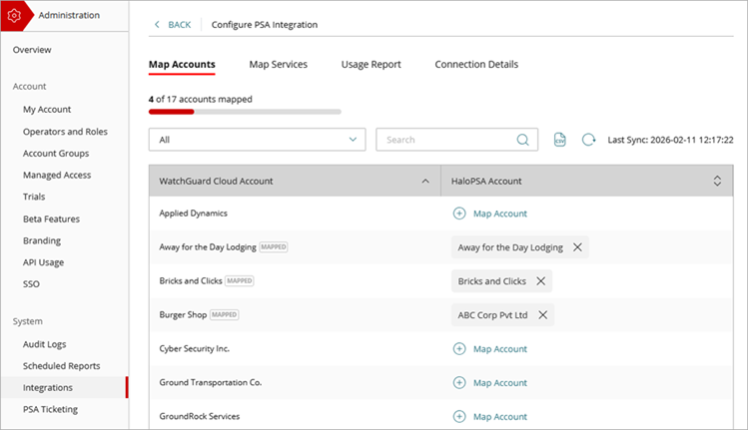Open Account Groups in sidebar

click(56, 154)
